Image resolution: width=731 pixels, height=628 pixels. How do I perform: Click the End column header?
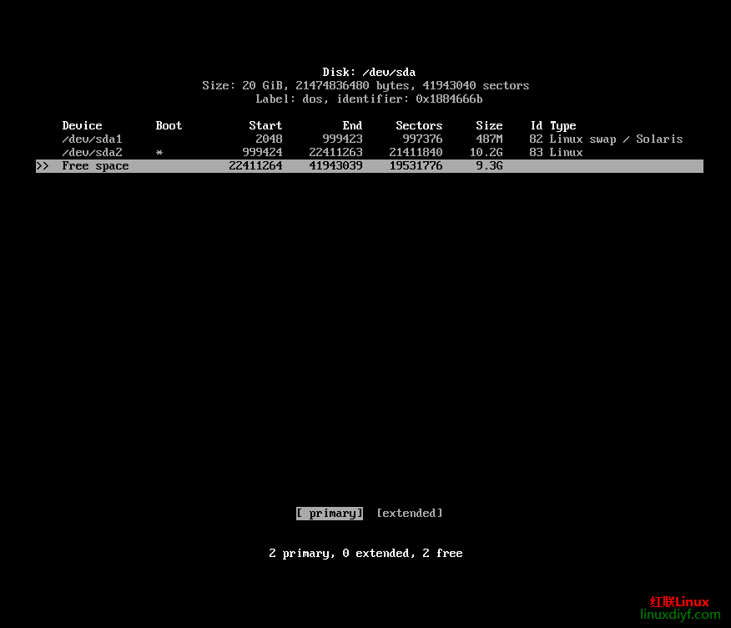pos(352,126)
